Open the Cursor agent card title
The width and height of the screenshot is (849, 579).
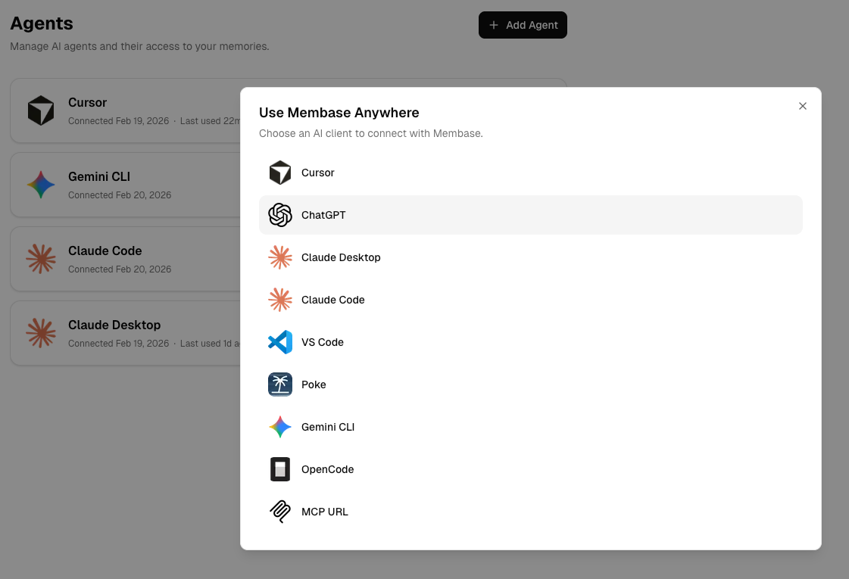tap(87, 102)
